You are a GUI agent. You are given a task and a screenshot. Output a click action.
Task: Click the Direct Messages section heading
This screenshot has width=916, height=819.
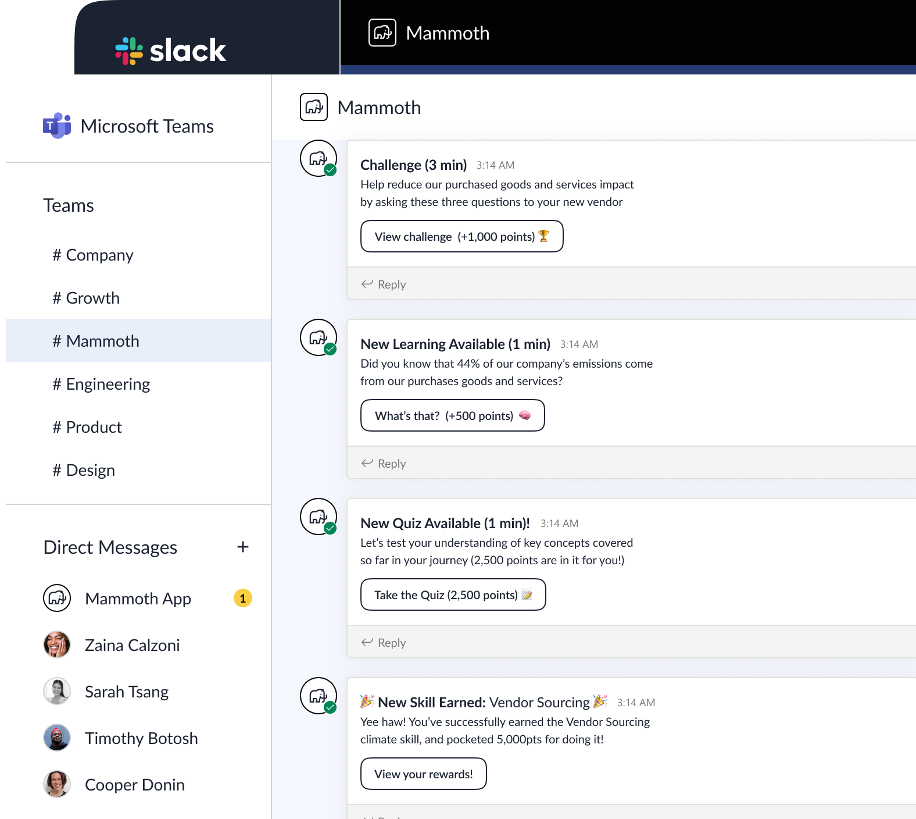(110, 547)
